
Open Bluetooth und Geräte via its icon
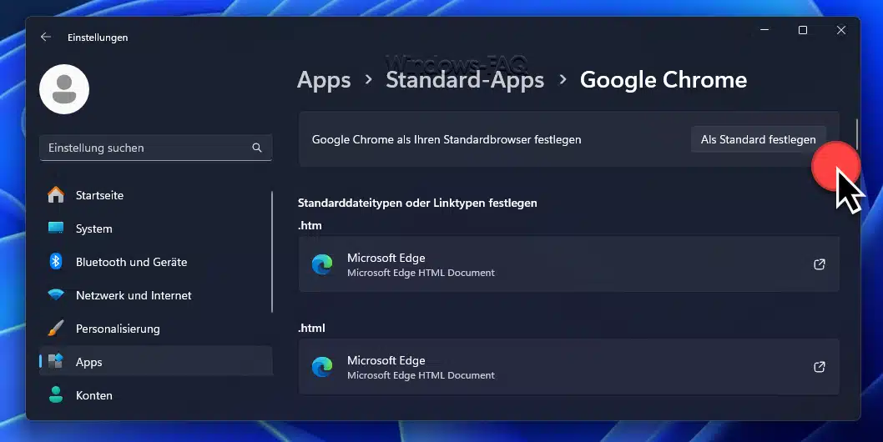tap(56, 262)
